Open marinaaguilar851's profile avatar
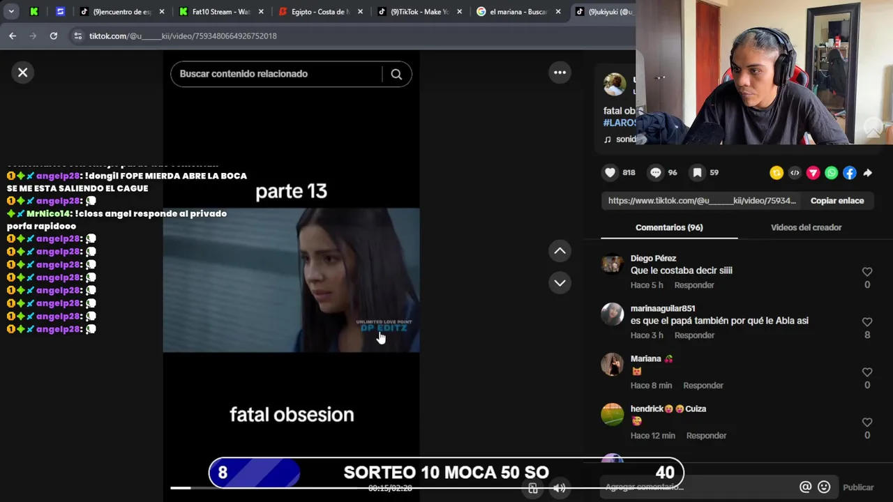The width and height of the screenshot is (893, 502). [x=613, y=314]
